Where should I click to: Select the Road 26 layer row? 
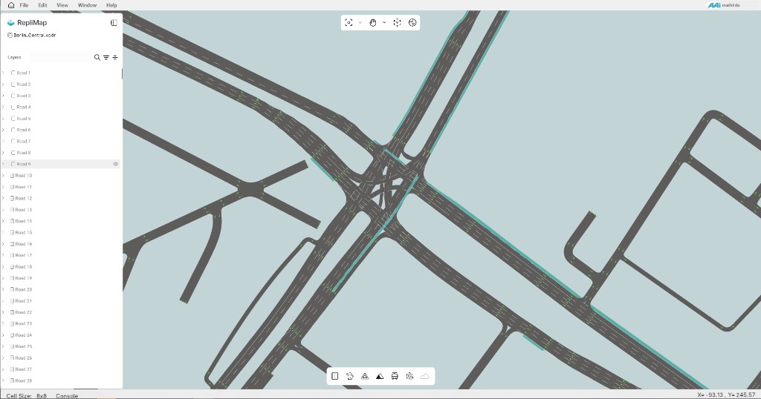coord(61,358)
